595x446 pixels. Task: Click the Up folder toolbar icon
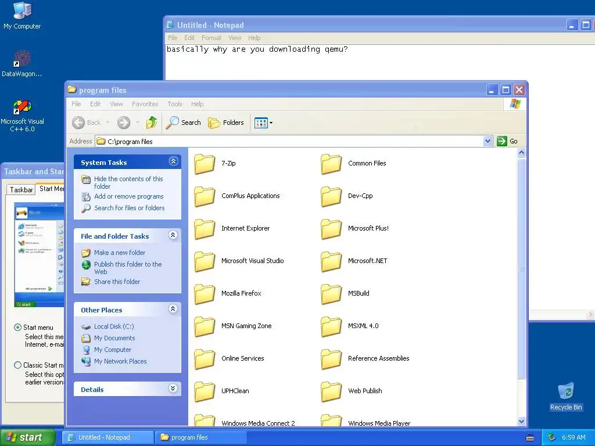pos(152,123)
